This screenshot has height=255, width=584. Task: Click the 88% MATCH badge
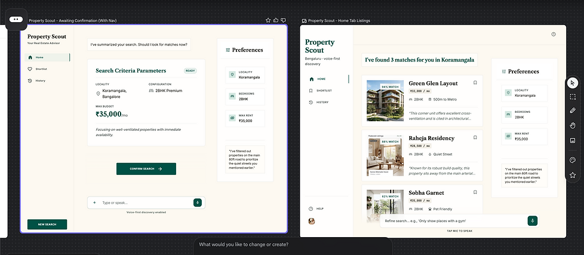(x=389, y=142)
